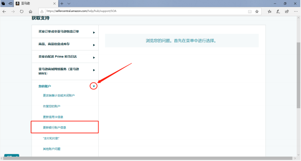
Task: Click 恢复您的账户 link
Action: tap(51, 106)
